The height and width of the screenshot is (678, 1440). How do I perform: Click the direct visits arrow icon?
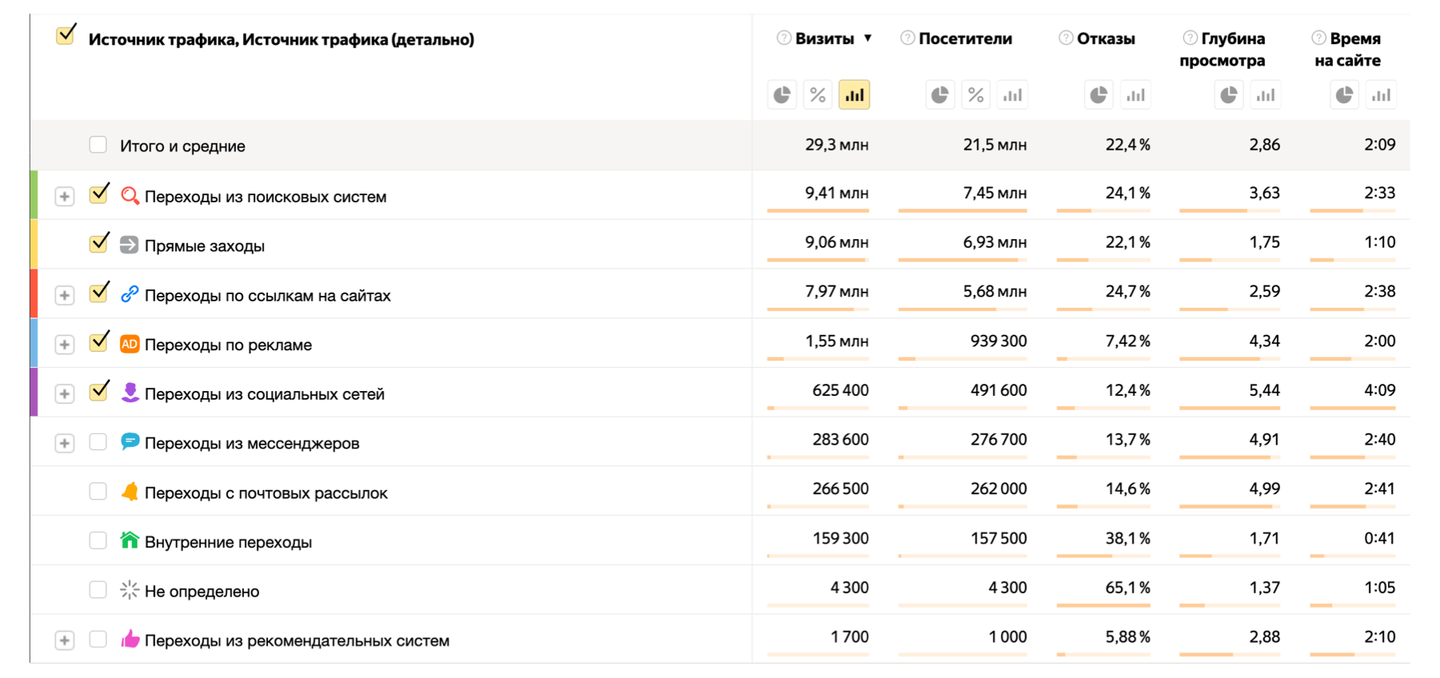click(x=129, y=245)
